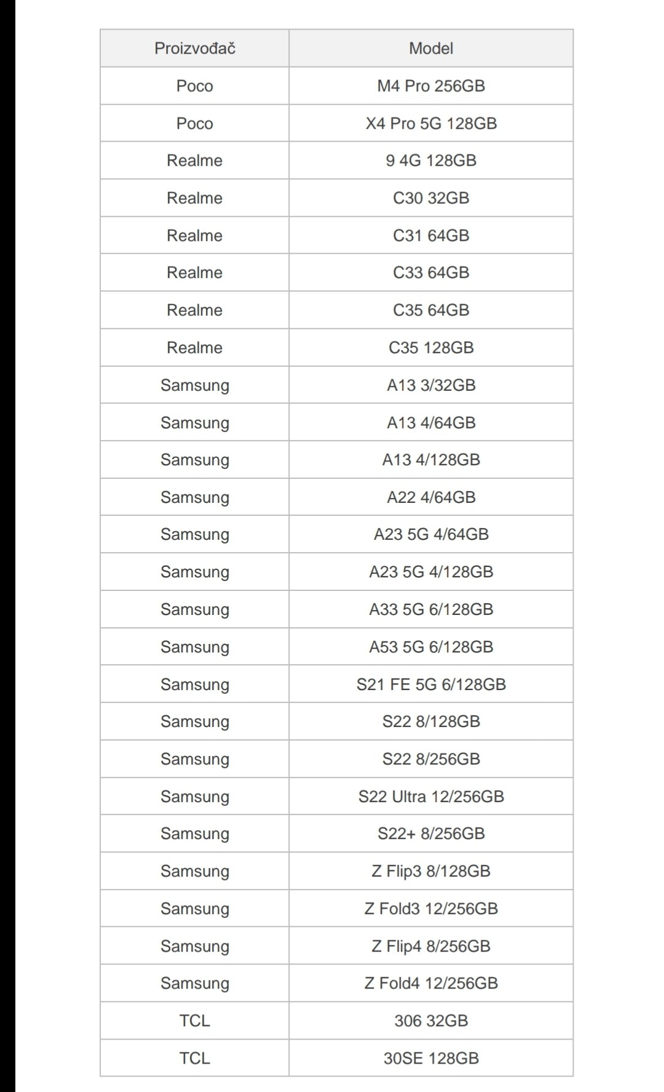Select the A53 5G 6/128GB cell
The image size is (664, 1092).
point(431,647)
